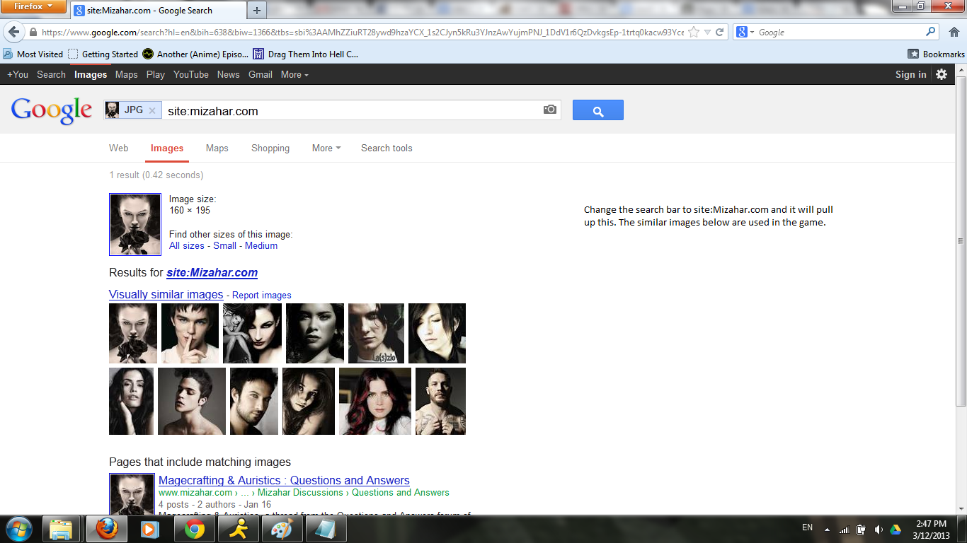The height and width of the screenshot is (543, 967).
Task: Click the padlock site identity icon
Action: click(33, 33)
